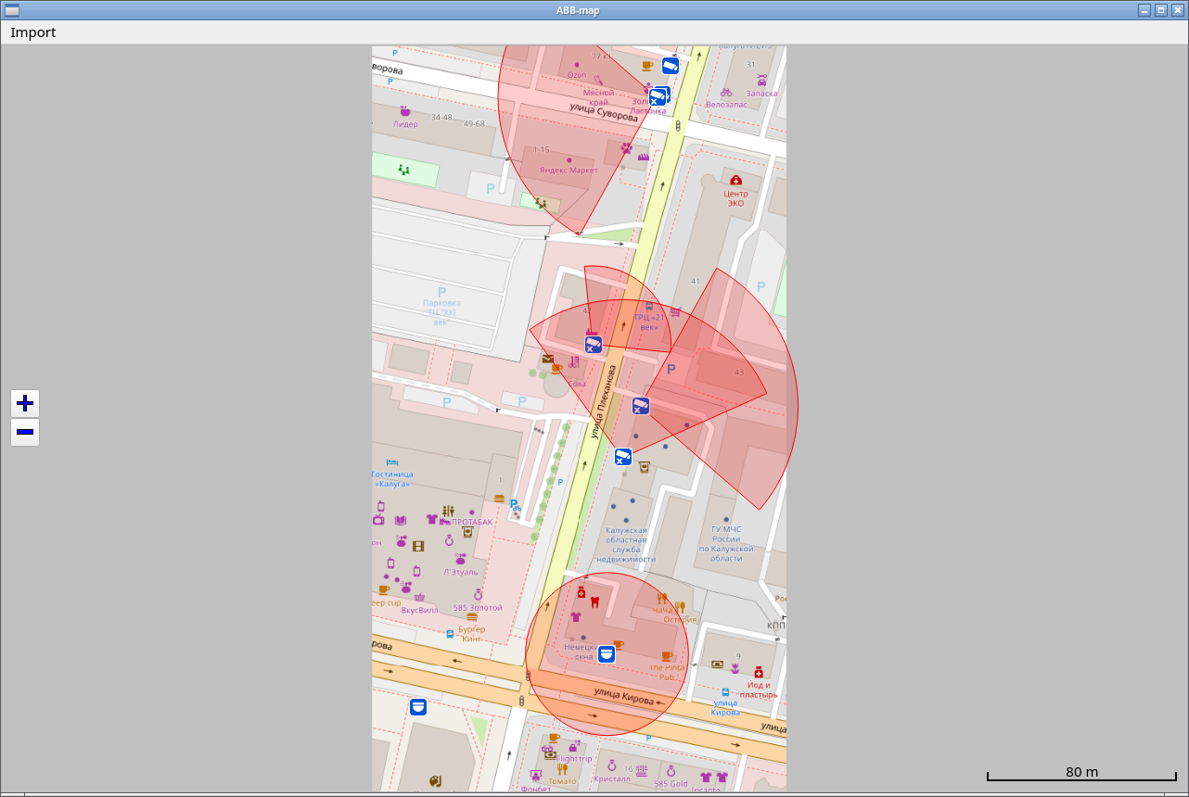The width and height of the screenshot is (1189, 797).
Task: Click the Бургер Кинг label
Action: coord(472,635)
